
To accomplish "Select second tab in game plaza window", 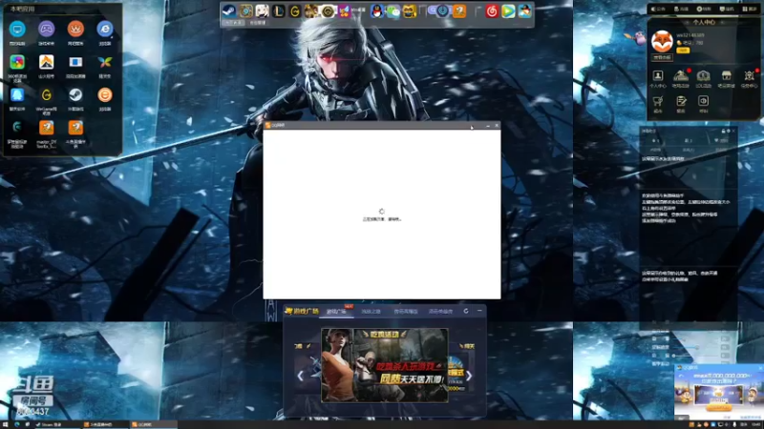I will click(x=371, y=312).
